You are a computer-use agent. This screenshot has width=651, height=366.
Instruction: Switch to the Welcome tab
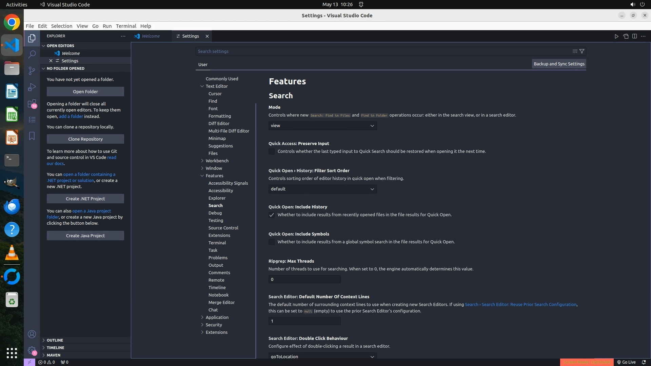151,36
